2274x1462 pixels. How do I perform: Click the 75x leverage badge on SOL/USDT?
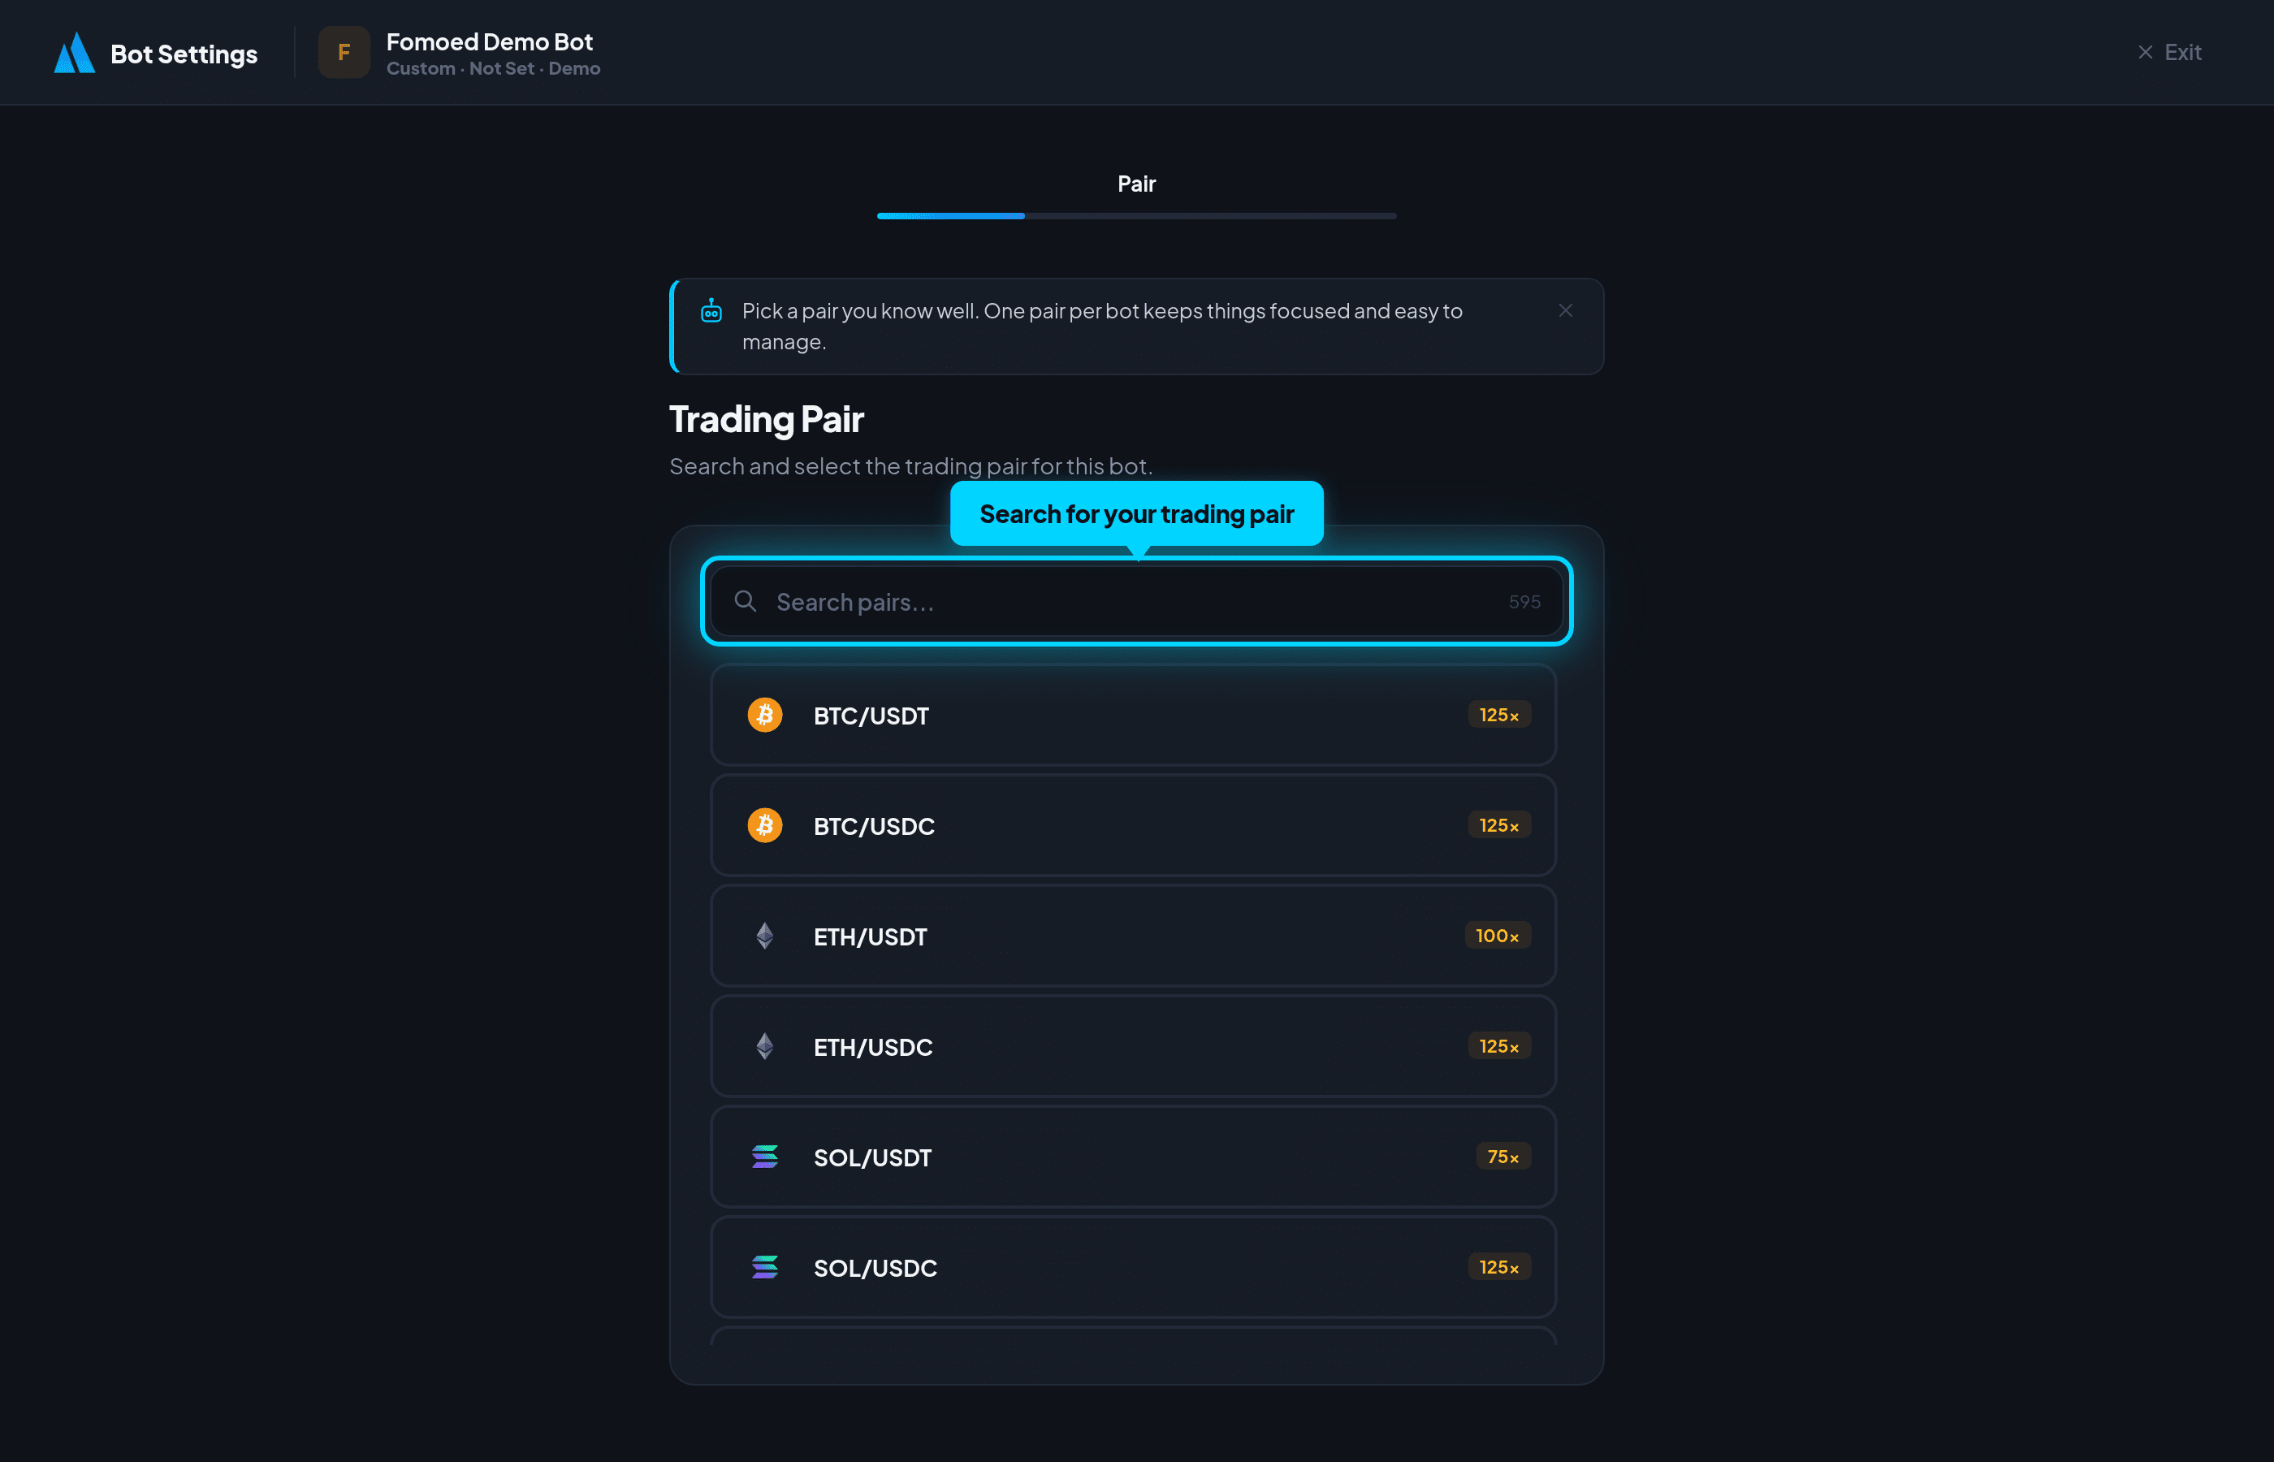pyautogui.click(x=1502, y=1157)
